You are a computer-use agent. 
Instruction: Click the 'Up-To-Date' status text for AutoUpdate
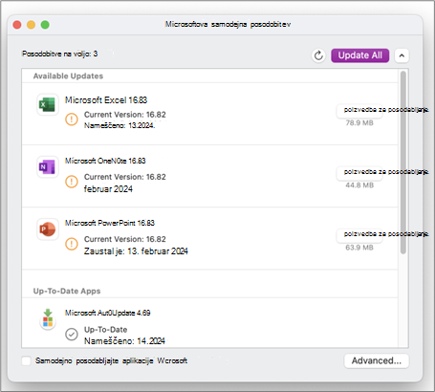tap(106, 330)
